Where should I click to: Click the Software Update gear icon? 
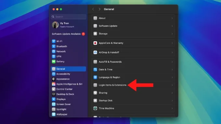95,26
